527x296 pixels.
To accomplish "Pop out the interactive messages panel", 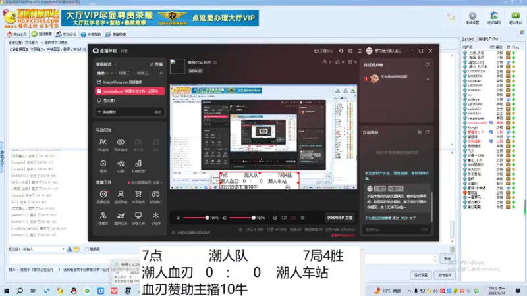I will (x=427, y=132).
